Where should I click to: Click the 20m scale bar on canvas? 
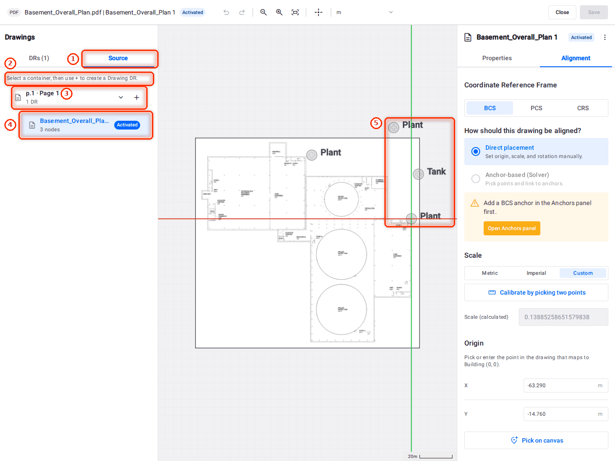tap(430, 456)
